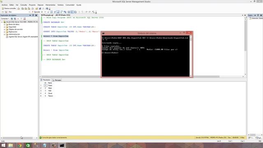Open Excel from the taskbar
Viewport: 263px width, 148px height.
pyautogui.click(x=28, y=145)
